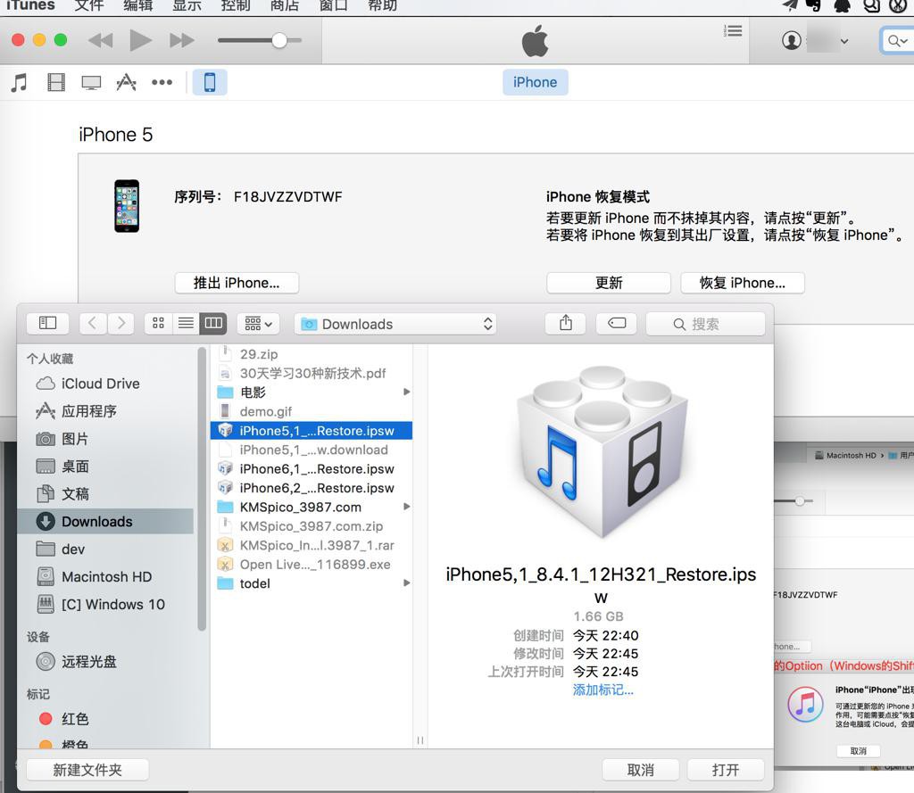The width and height of the screenshot is (914, 793).
Task: Click the fast-forward playback button
Action: click(181, 40)
